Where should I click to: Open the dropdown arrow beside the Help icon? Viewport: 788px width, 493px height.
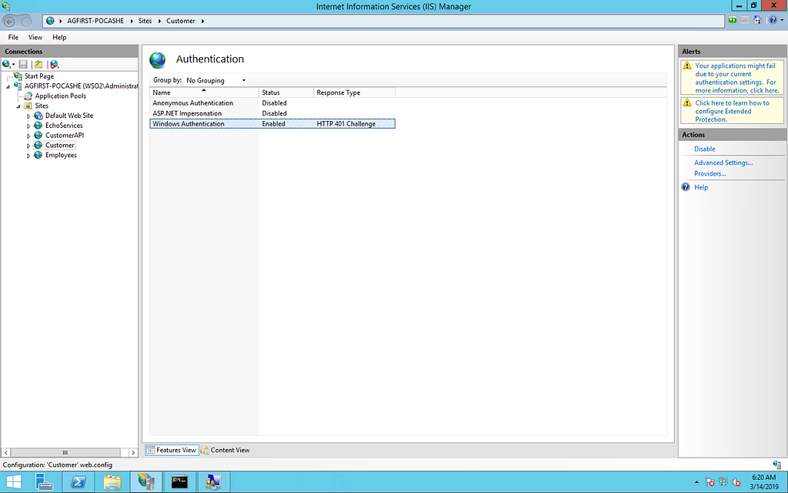click(782, 21)
